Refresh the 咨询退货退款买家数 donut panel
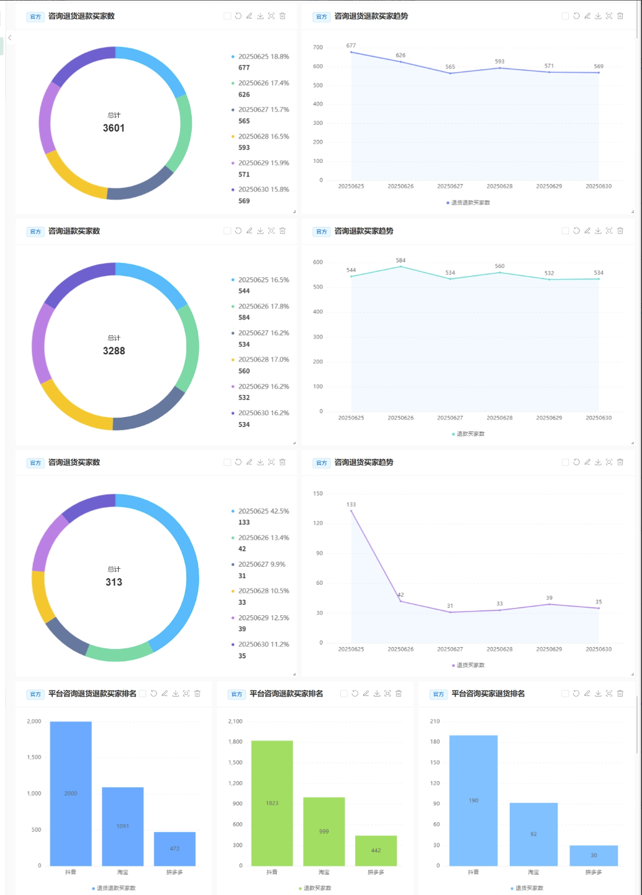The height and width of the screenshot is (895, 642). [x=238, y=16]
